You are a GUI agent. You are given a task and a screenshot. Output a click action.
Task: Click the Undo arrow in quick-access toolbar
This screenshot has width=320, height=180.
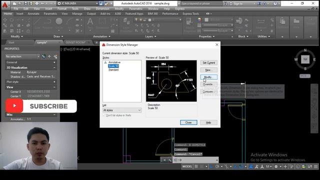(x=42, y=3)
